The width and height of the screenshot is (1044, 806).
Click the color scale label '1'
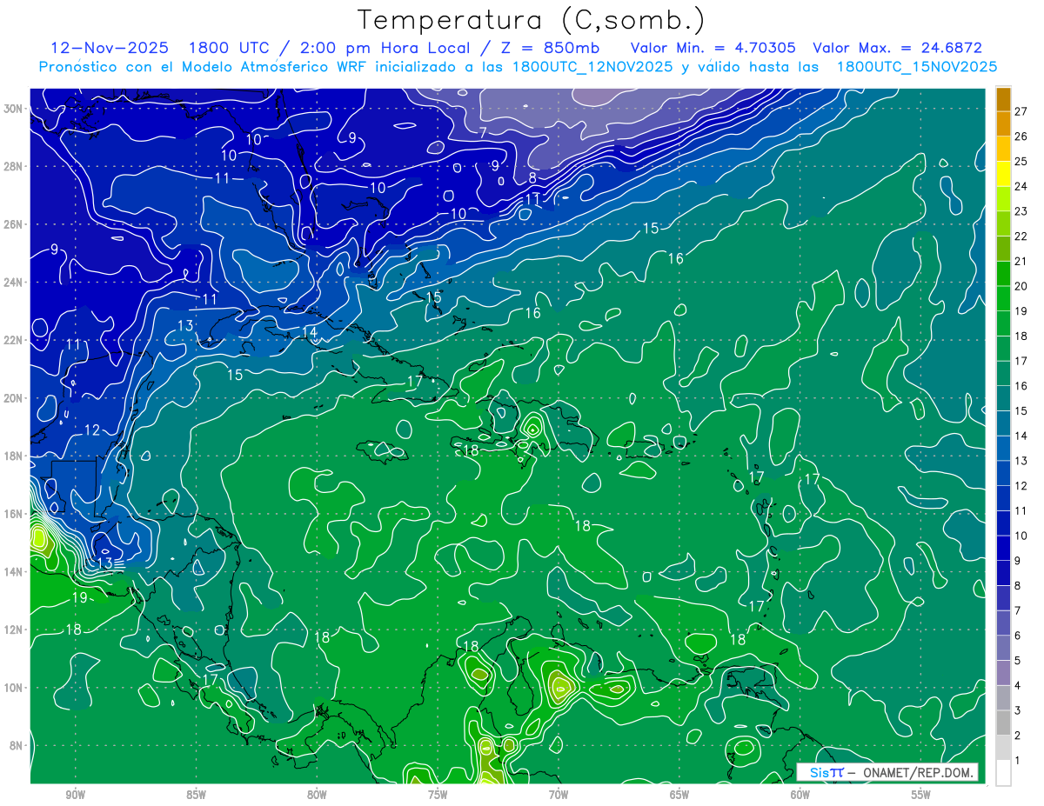pos(1018,760)
